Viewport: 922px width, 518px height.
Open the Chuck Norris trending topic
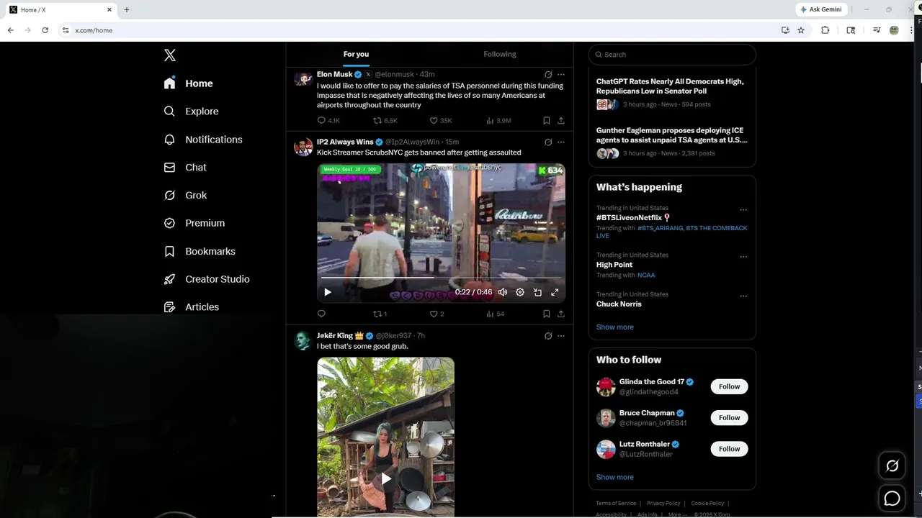[619, 304]
